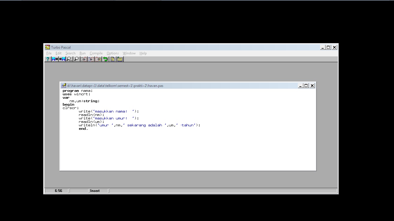Click the 6:56 cursor position status field
The height and width of the screenshot is (221, 394).
pos(57,191)
